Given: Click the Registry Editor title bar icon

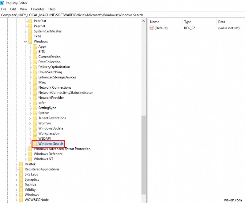Looking at the screenshot, I should 2,3.
